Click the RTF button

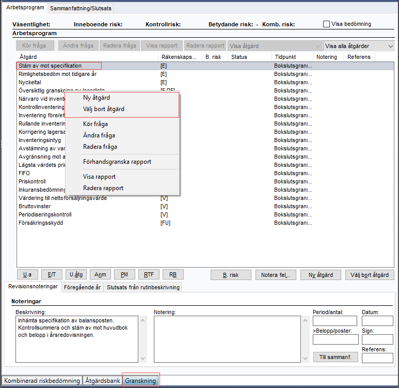pyautogui.click(x=149, y=275)
